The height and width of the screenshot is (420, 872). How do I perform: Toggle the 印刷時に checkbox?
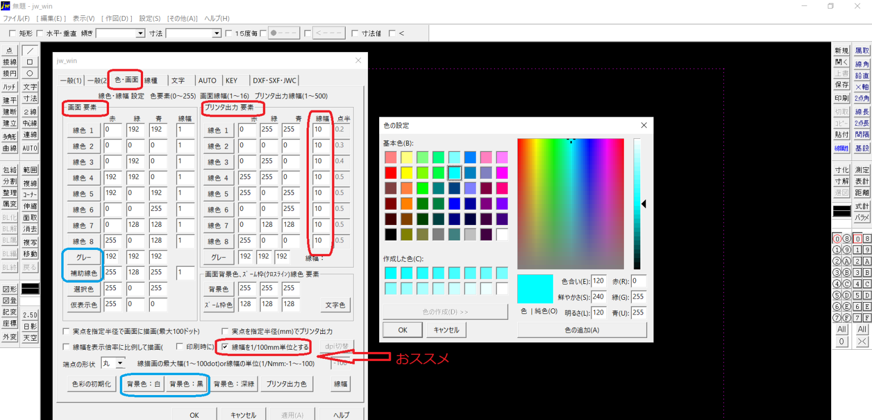[181, 346]
